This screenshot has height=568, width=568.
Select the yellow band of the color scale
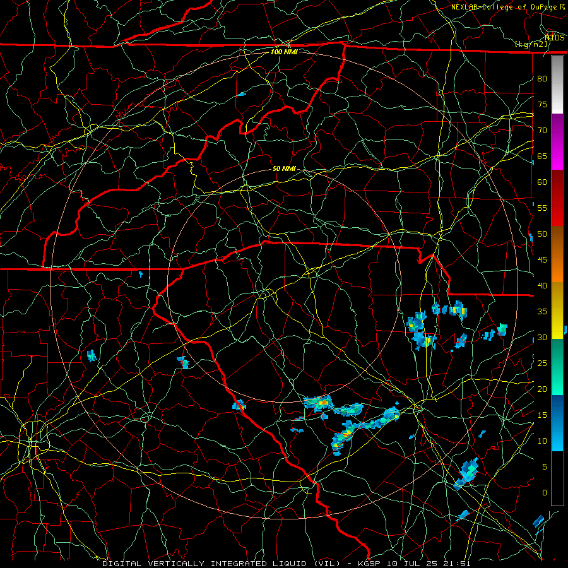[557, 311]
